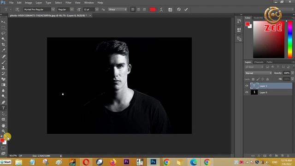
Task: Open the font style dropdown
Action: pos(72,9)
